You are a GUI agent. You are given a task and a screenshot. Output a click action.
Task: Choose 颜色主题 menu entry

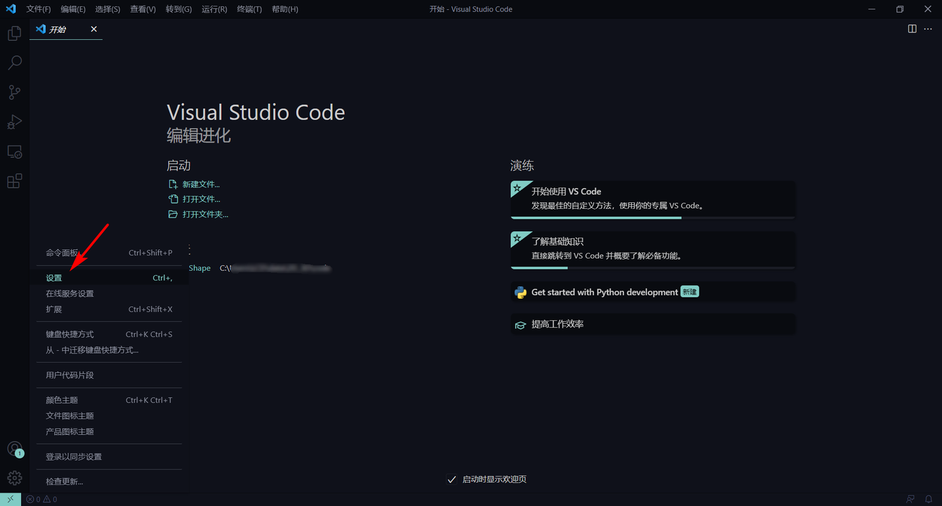tap(109, 400)
